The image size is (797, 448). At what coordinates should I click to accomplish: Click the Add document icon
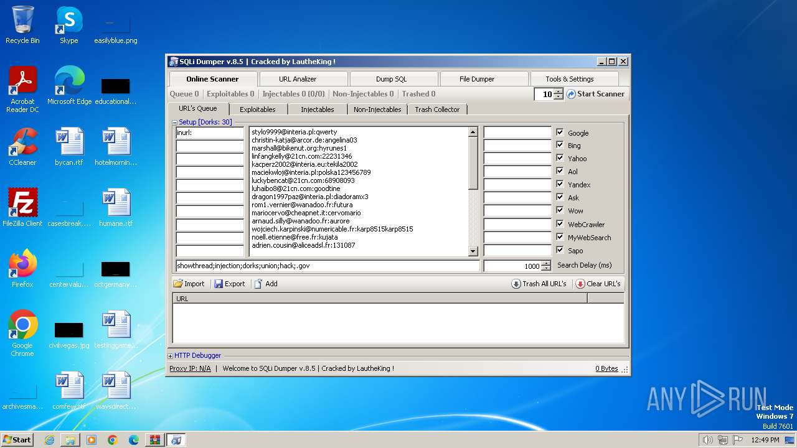258,284
